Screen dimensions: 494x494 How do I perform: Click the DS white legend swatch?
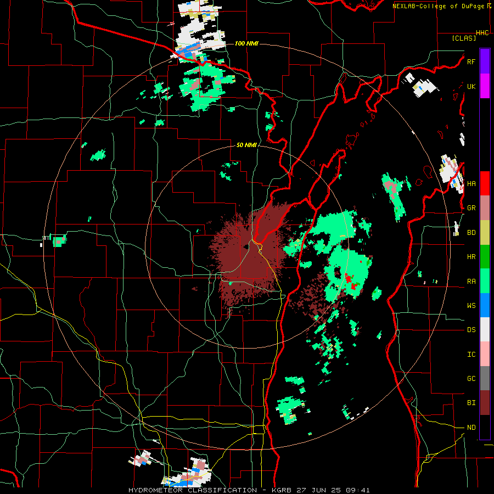[485, 329]
